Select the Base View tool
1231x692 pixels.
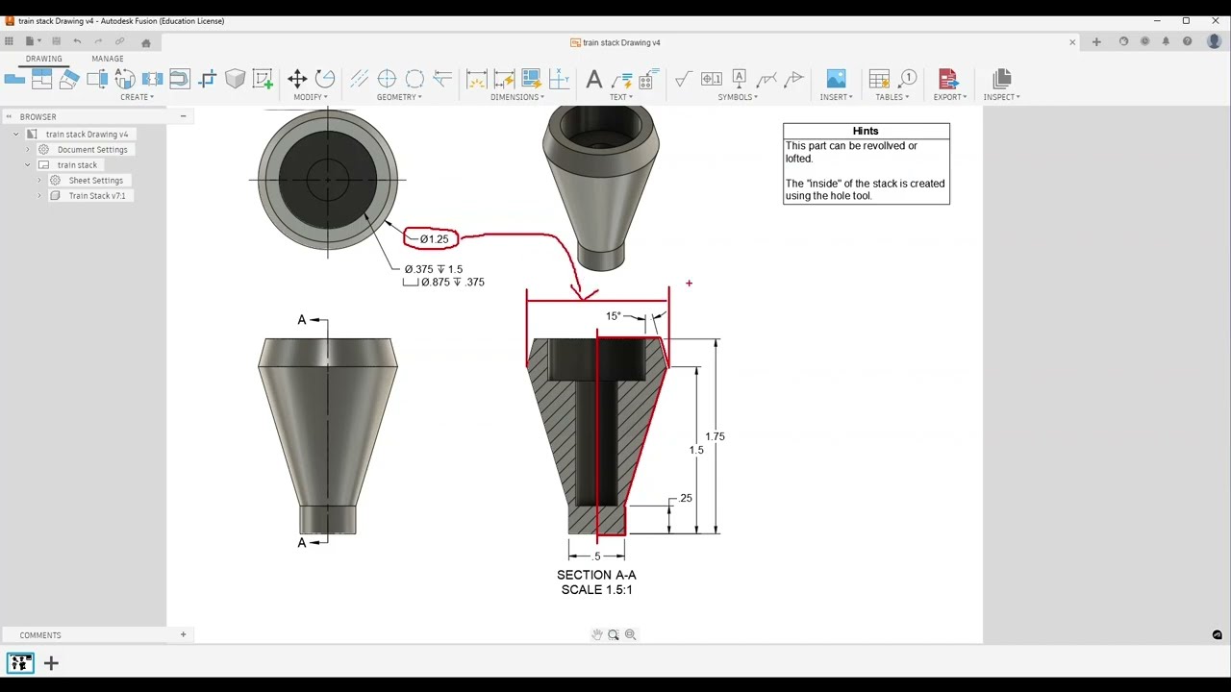[14, 79]
